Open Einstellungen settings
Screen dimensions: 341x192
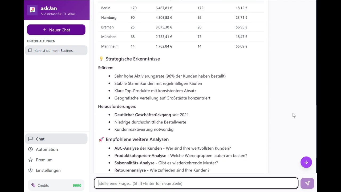pos(48,170)
